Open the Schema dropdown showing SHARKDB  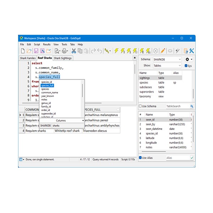[x=167, y=59]
